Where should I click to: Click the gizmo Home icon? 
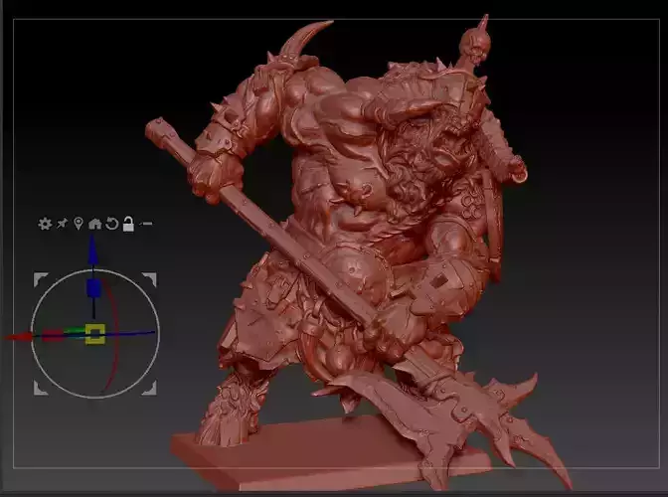point(95,224)
